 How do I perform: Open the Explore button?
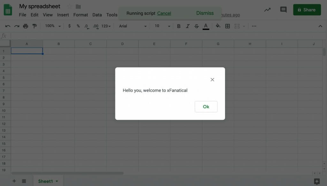317,182
